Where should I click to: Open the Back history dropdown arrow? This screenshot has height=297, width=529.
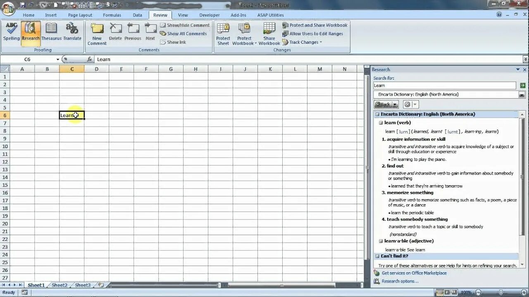396,104
